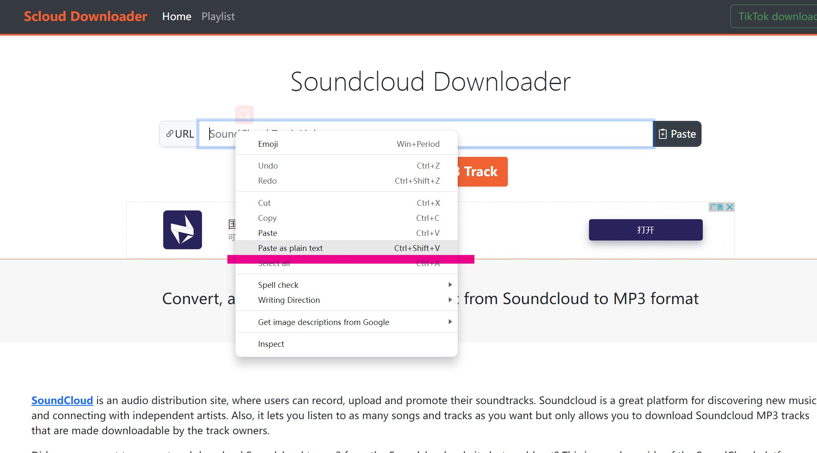This screenshot has width=817, height=453.
Task: Click the URL label box
Action: coord(179,134)
